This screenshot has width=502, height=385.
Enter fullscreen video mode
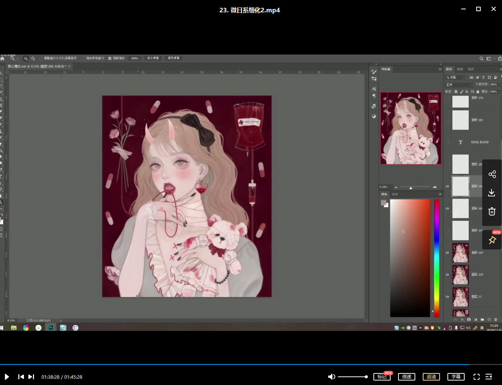point(476,377)
